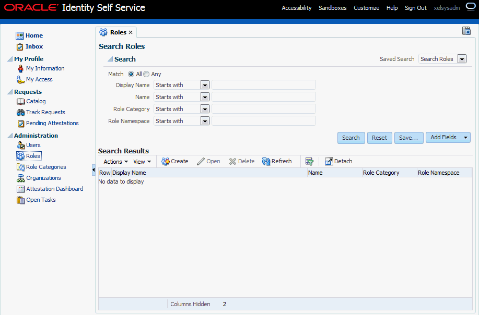Collapse the My Profile section
Viewport: 479px width, 315px height.
tap(10, 59)
